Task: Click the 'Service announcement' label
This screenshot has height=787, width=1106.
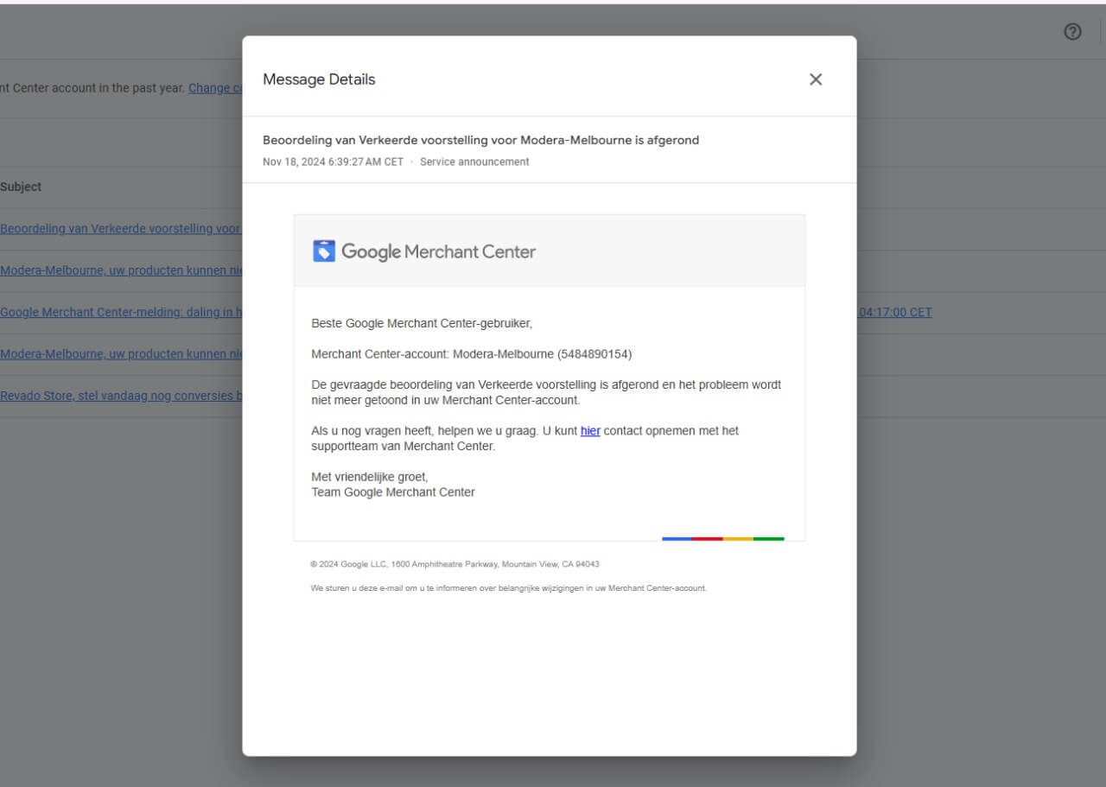Action: click(474, 162)
